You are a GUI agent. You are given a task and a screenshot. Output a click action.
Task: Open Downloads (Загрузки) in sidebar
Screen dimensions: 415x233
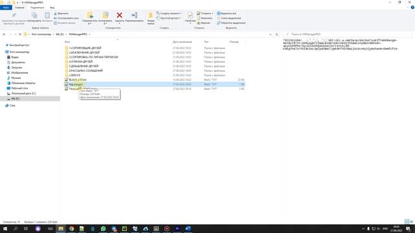click(x=16, y=67)
